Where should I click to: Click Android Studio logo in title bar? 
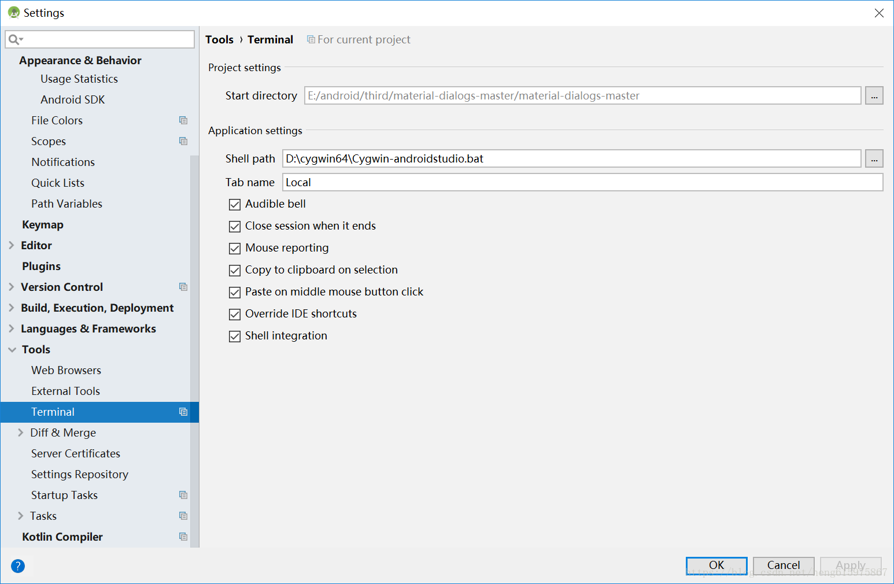(x=14, y=13)
